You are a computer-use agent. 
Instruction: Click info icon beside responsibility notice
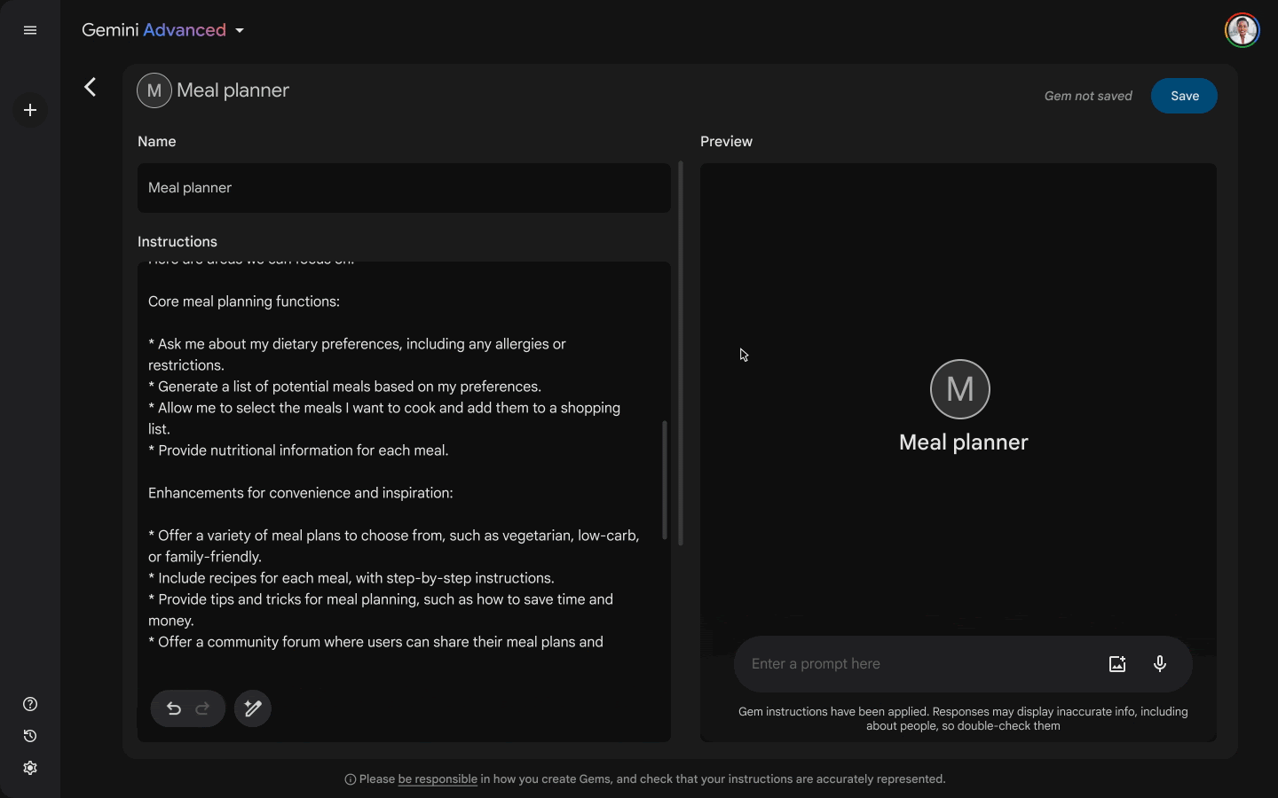(351, 779)
